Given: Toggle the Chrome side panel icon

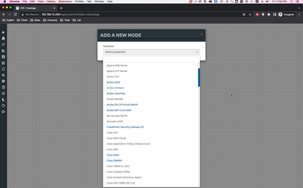Looking at the screenshot, I should coord(274,14).
